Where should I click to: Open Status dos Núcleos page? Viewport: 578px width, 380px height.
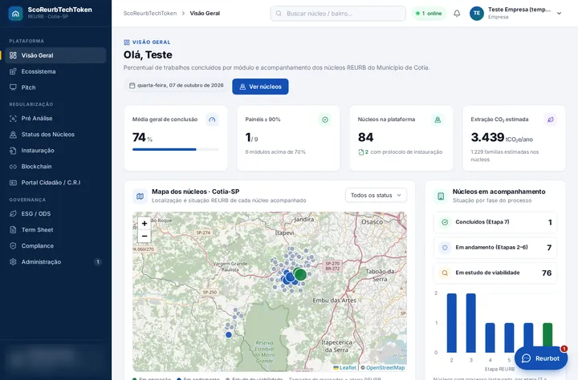[x=55, y=135]
